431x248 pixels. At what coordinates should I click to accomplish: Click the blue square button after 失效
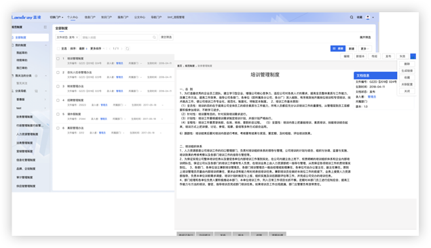point(413,56)
